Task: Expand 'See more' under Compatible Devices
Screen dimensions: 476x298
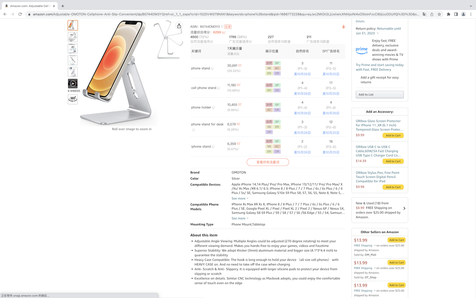Action: pyautogui.click(x=240, y=199)
